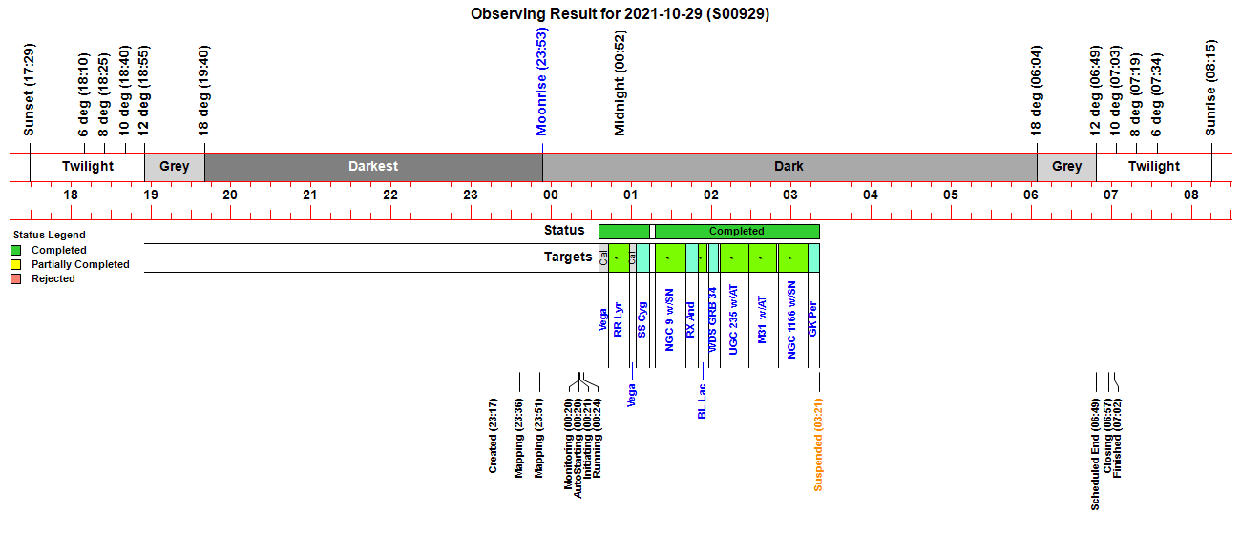Click the 18 deg (06:04) morning marker

[1037, 91]
